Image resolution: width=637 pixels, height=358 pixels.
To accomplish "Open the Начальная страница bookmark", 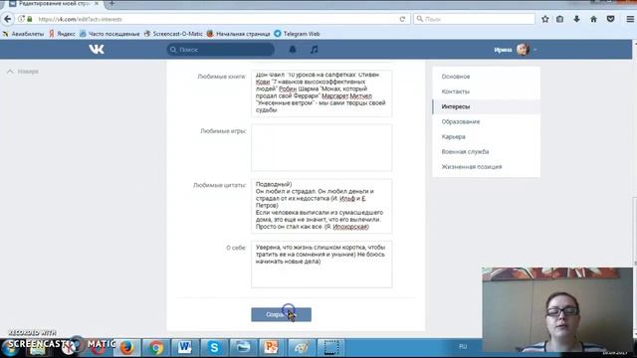I will point(238,34).
